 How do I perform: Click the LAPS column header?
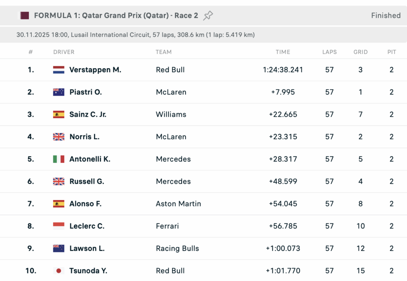[x=329, y=52]
